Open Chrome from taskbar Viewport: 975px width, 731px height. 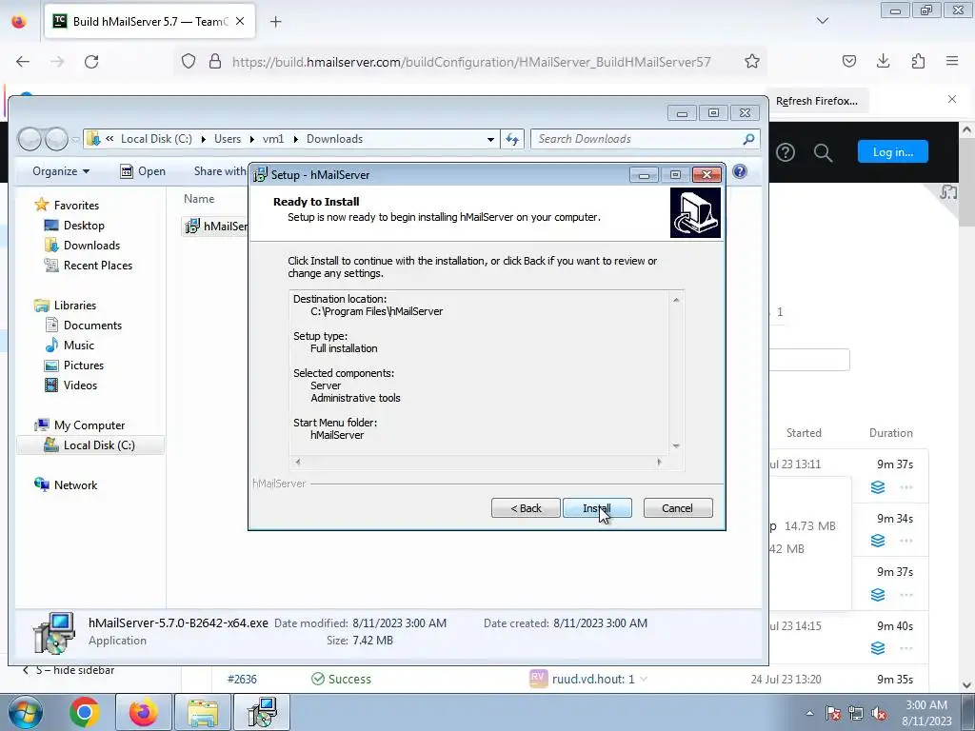(x=85, y=712)
